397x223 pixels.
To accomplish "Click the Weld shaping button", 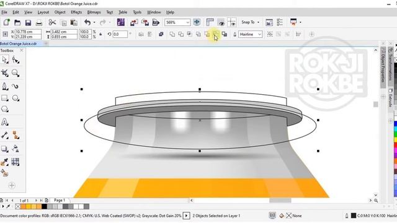I will click(x=172, y=34).
